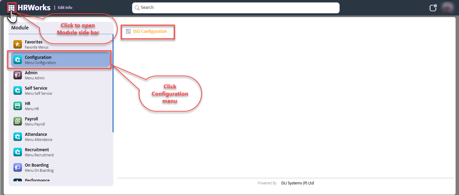Click the On Boarding module icon
The image size is (459, 195).
point(17,168)
